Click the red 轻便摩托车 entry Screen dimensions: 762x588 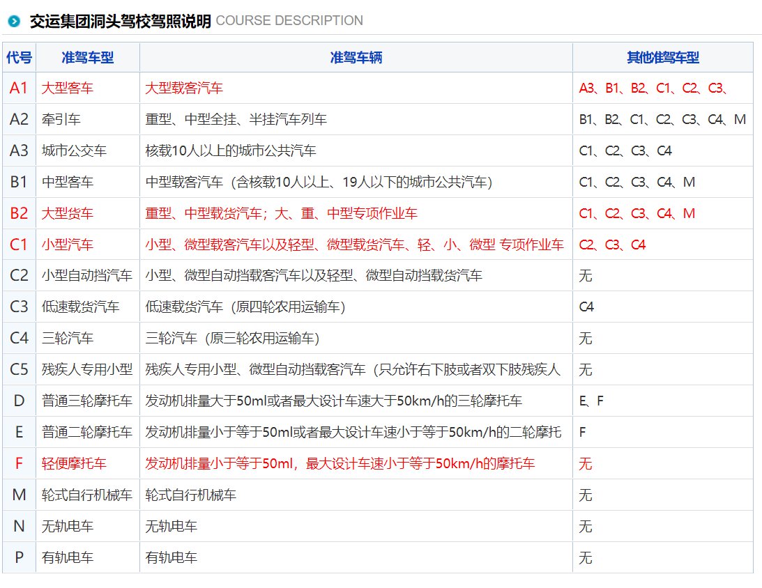(x=74, y=464)
